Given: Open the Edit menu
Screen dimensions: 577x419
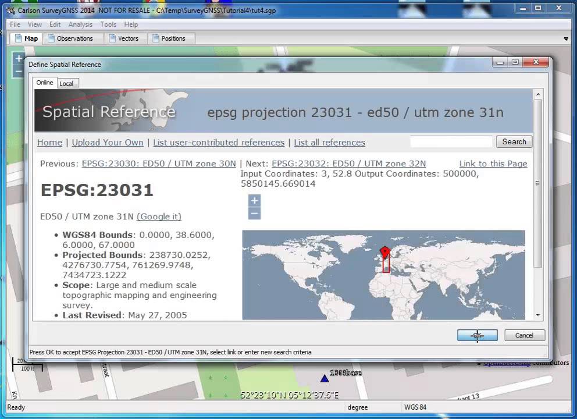Looking at the screenshot, I should pos(55,24).
